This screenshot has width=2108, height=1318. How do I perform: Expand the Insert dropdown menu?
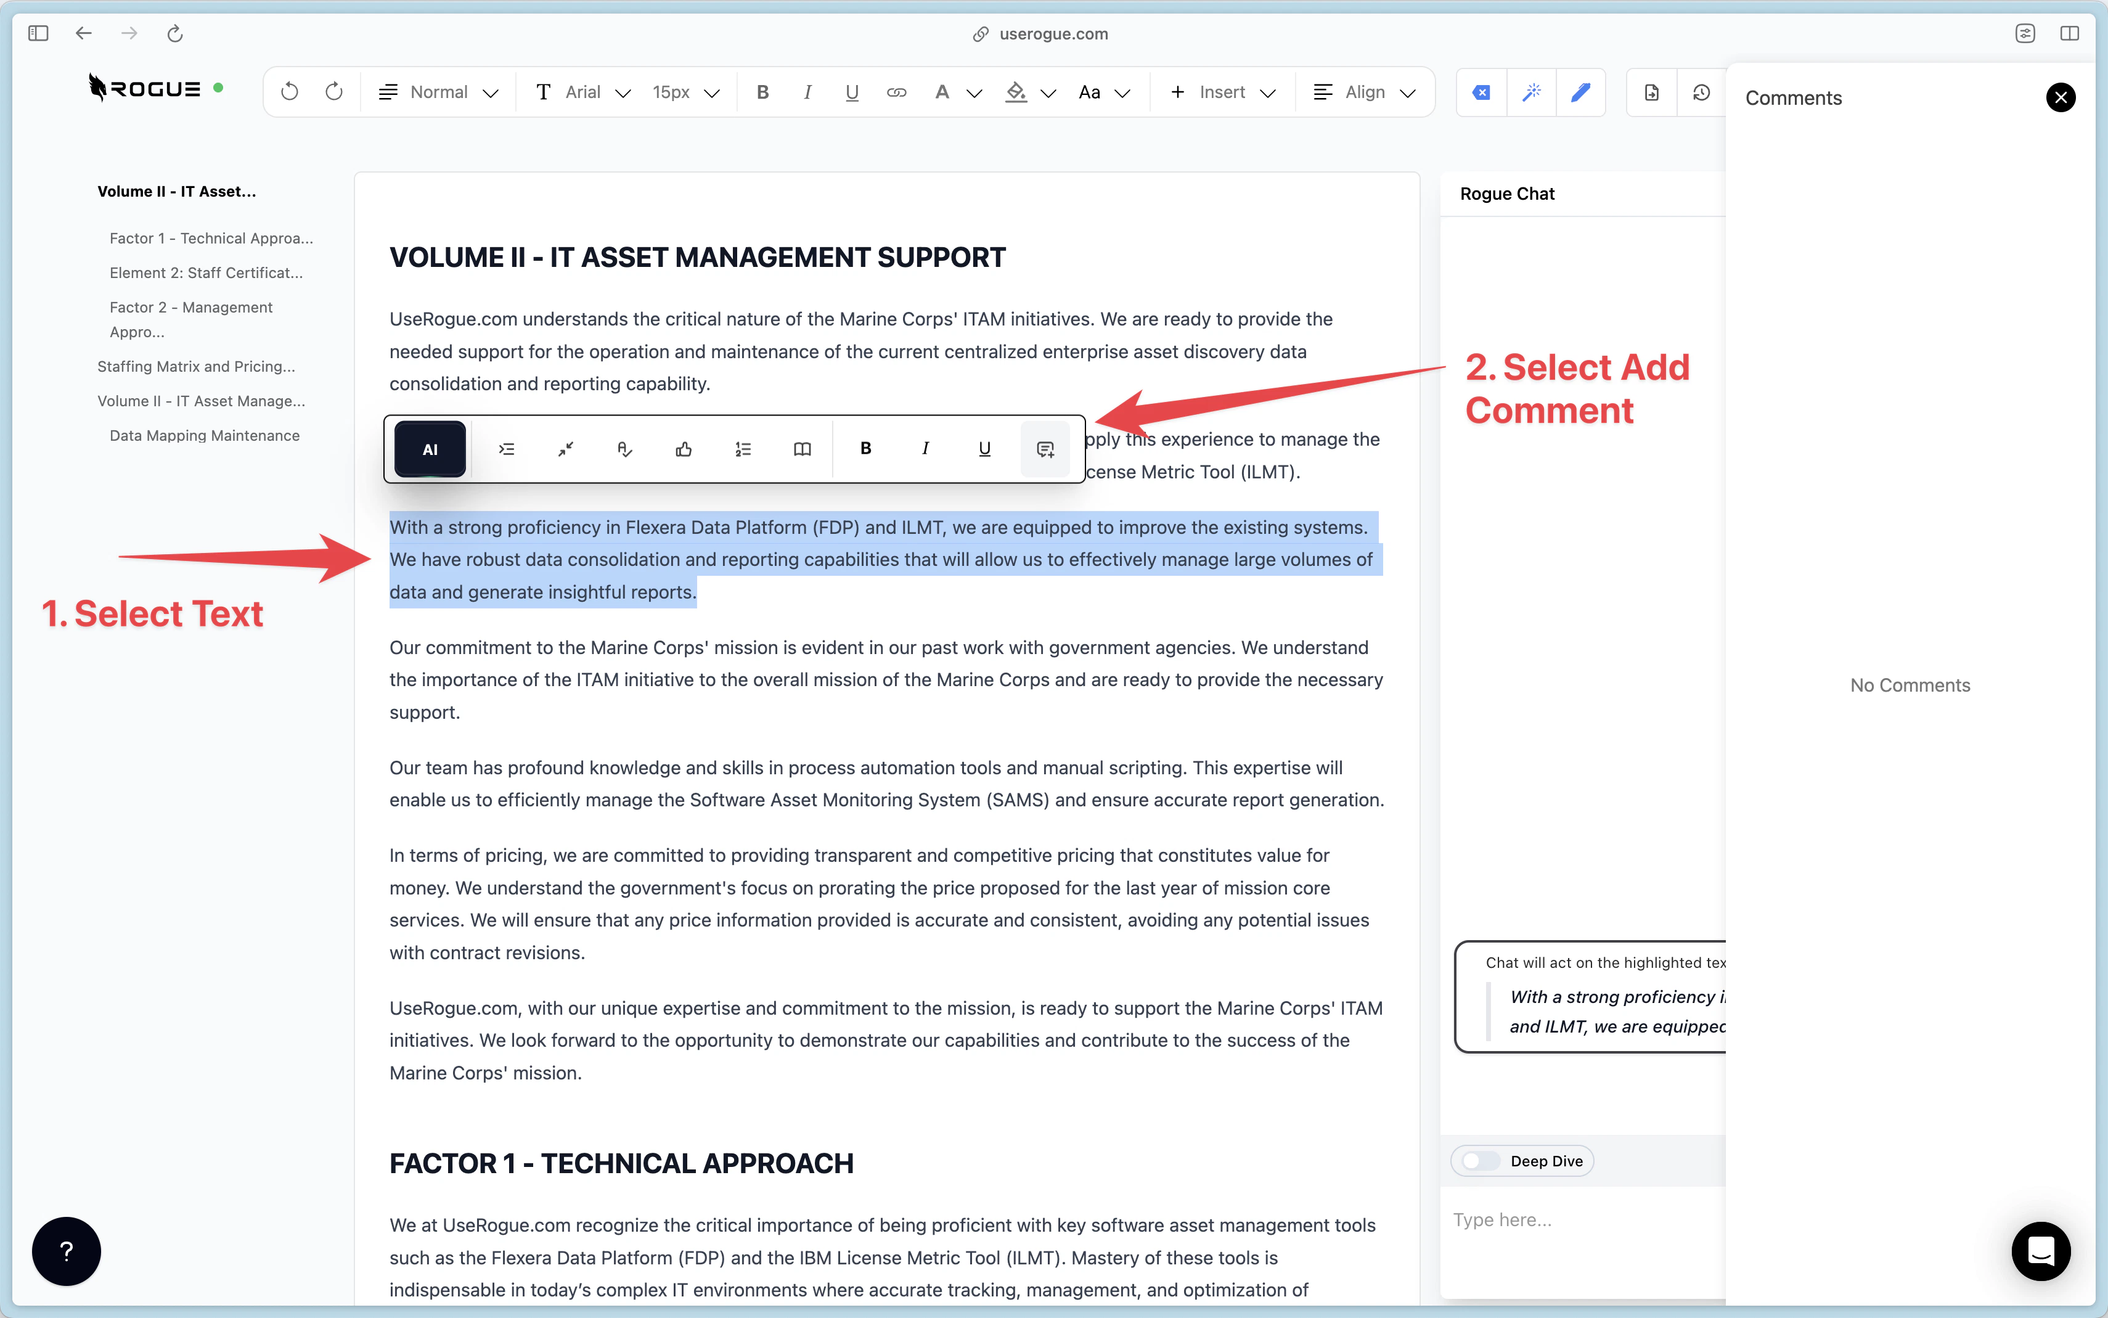[x=1223, y=92]
